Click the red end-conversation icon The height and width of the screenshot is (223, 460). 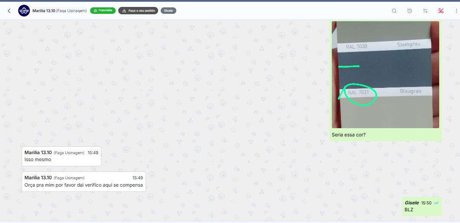pyautogui.click(x=441, y=11)
